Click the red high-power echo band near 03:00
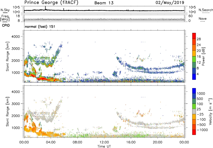This screenshot has height=148, width=213. tap(43, 79)
